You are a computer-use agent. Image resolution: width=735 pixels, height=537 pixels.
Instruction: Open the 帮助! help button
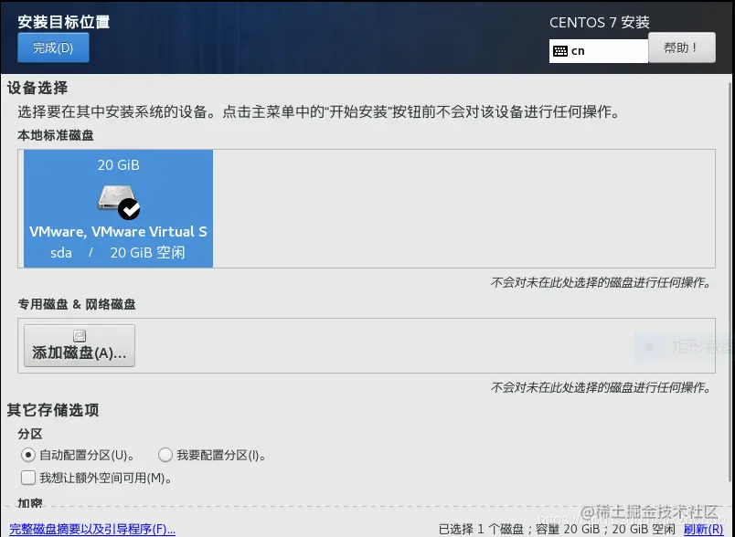pyautogui.click(x=682, y=47)
